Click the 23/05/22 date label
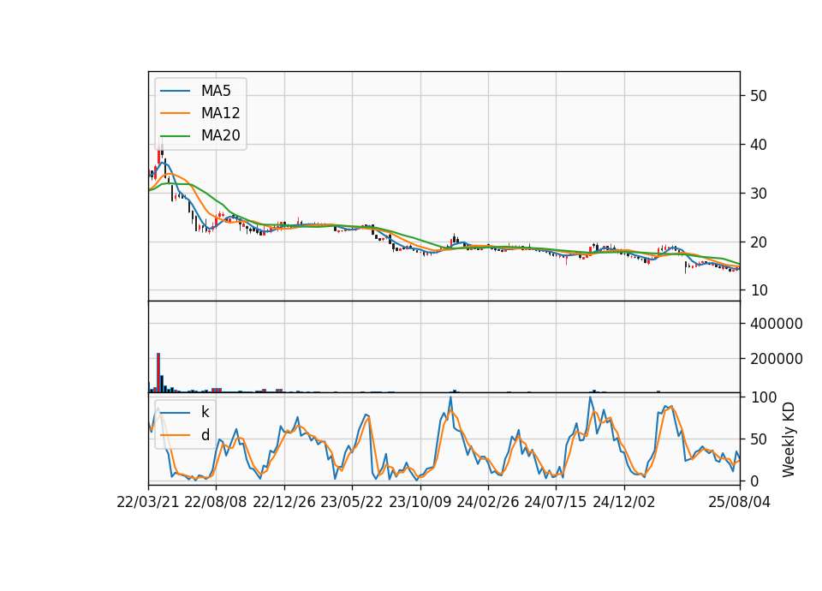 pos(352,502)
